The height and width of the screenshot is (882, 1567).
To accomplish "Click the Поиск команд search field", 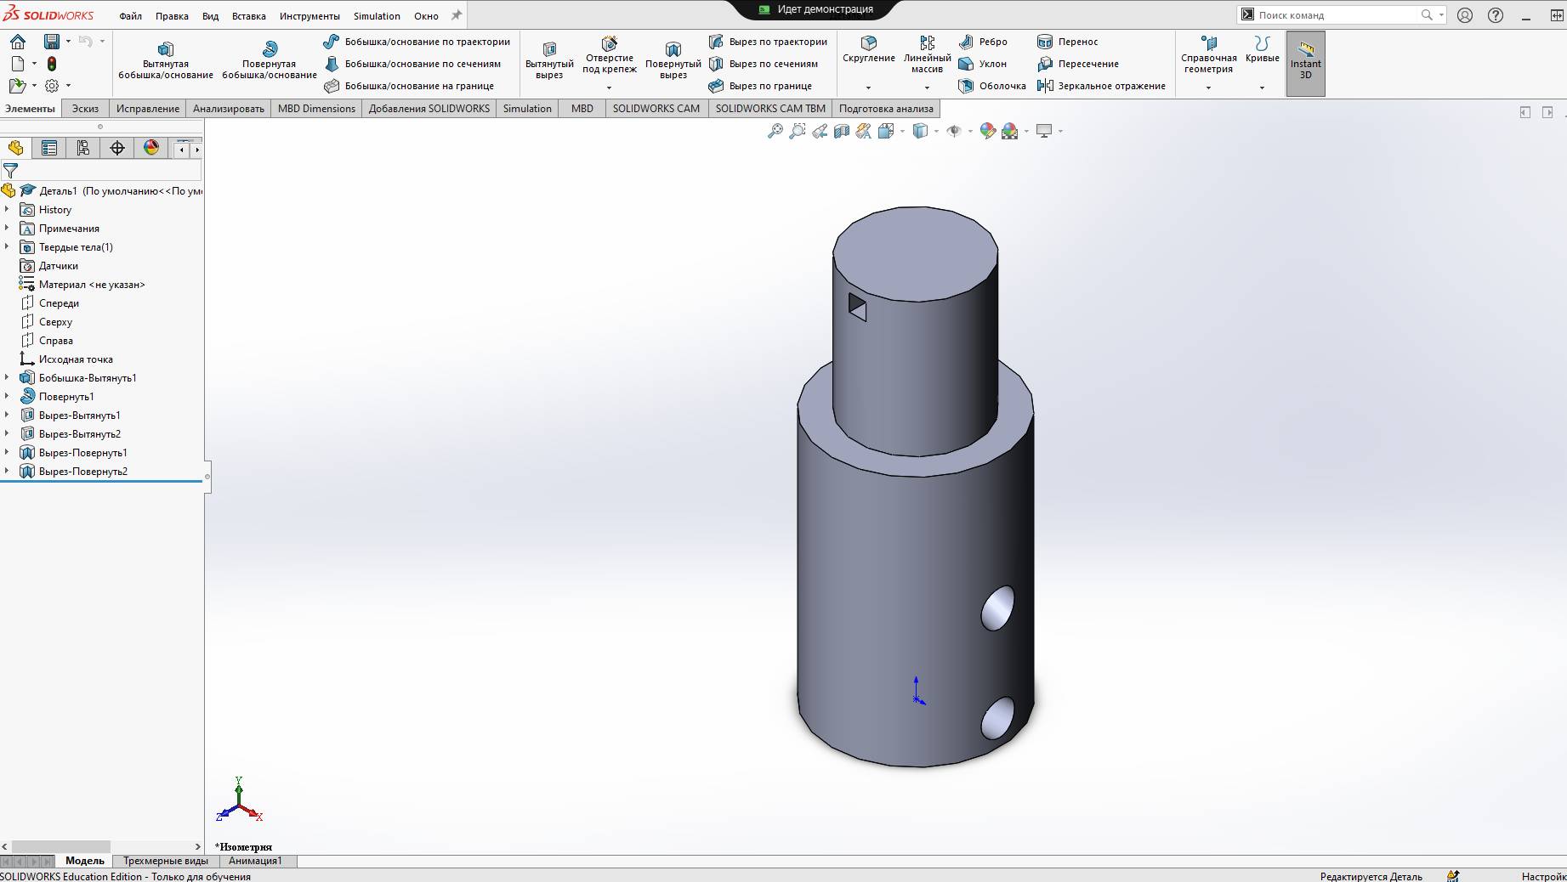I will [x=1335, y=14].
